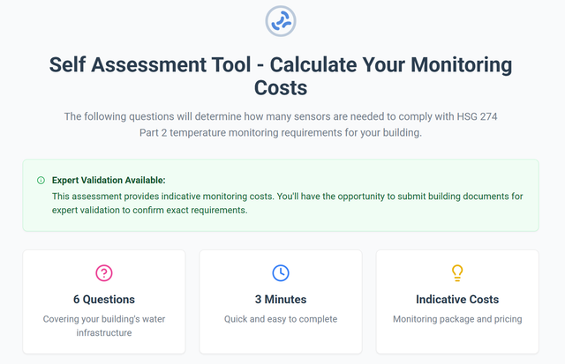Click the subtitle line mentioning HSG 274
Viewport: 565px width, 364px height.
pos(281,116)
